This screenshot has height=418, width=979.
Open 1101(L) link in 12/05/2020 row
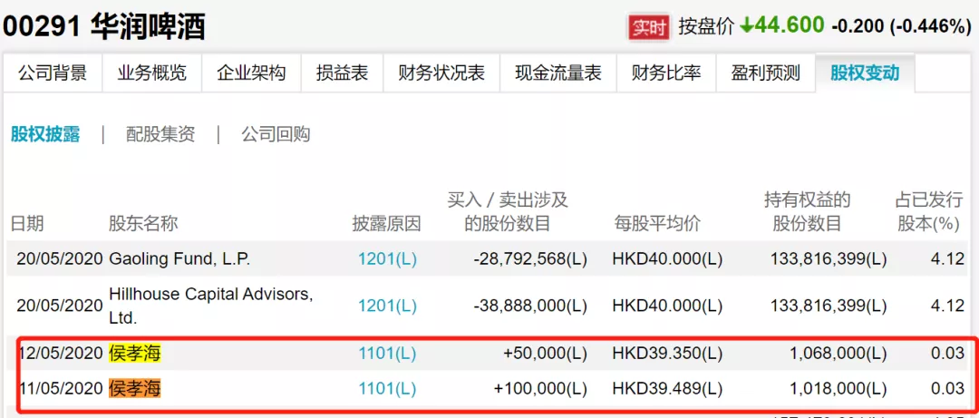coord(387,354)
